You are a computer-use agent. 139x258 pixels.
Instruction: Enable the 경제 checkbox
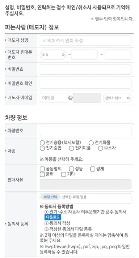click(93, 169)
